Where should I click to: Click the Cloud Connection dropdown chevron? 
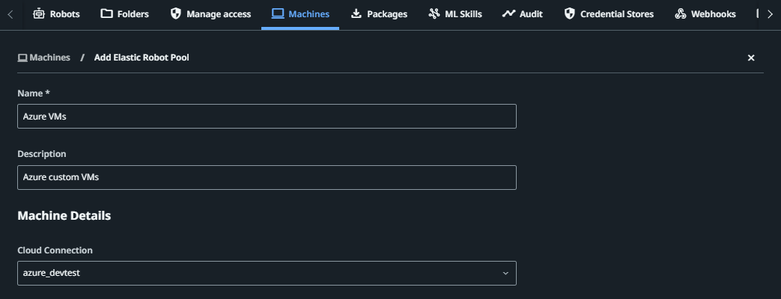[505, 273]
